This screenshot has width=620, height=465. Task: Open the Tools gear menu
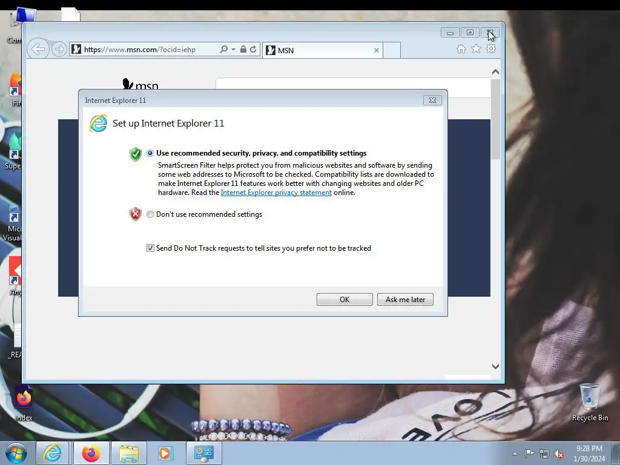(x=491, y=48)
